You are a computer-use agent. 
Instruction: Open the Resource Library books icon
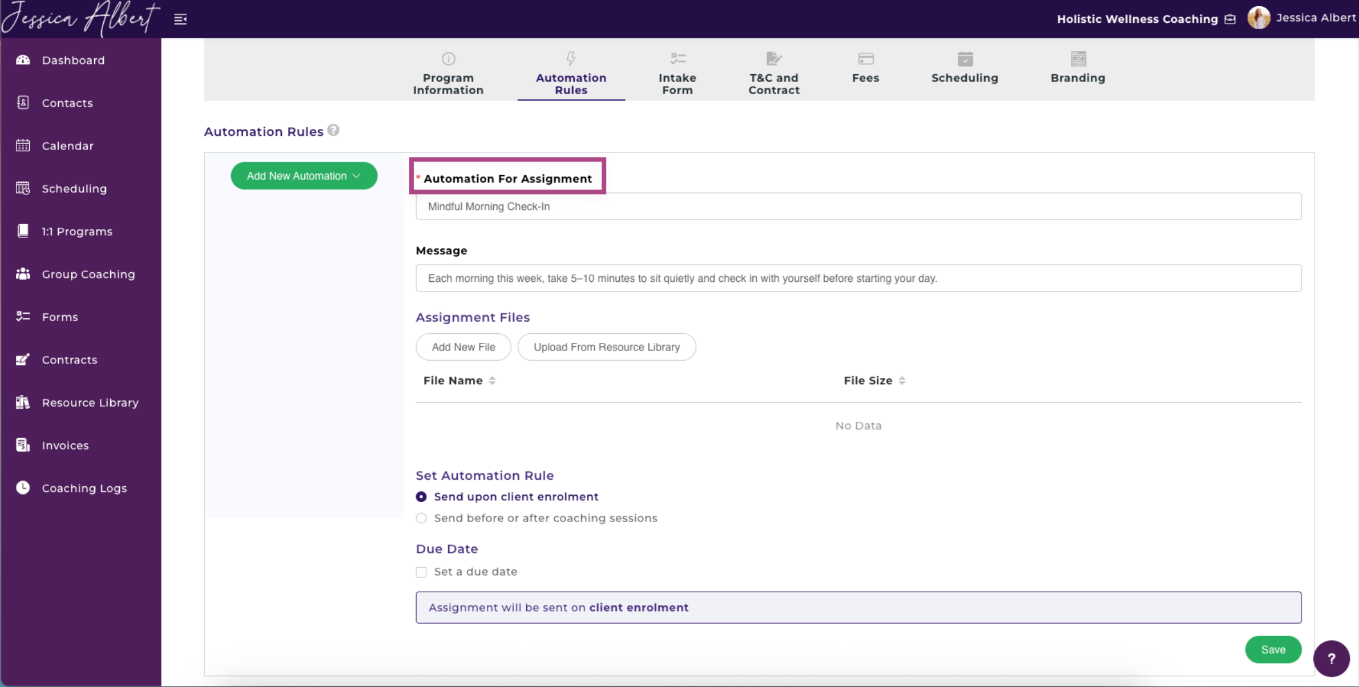(x=23, y=402)
